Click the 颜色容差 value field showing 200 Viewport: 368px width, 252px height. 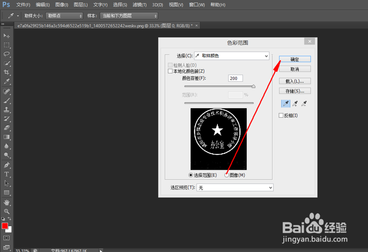[236, 78]
